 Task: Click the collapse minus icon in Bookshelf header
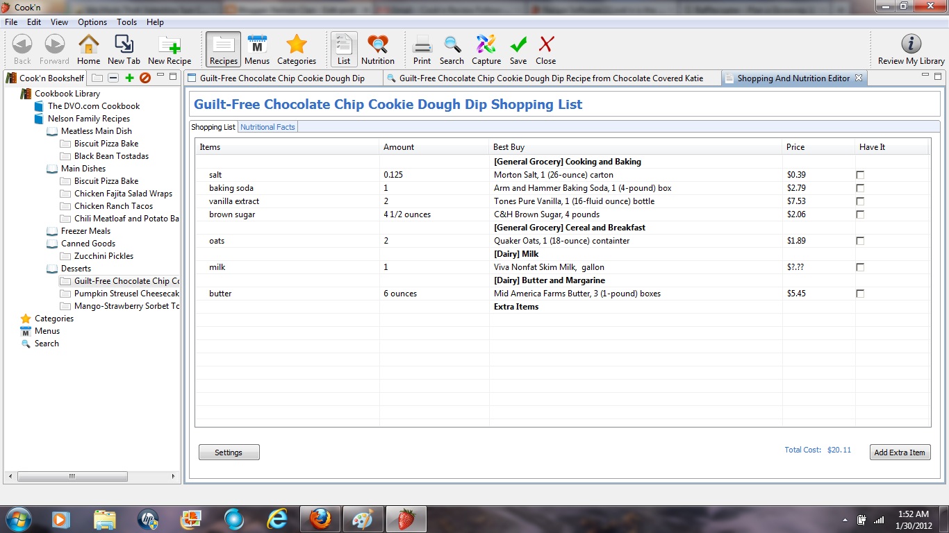tap(113, 78)
